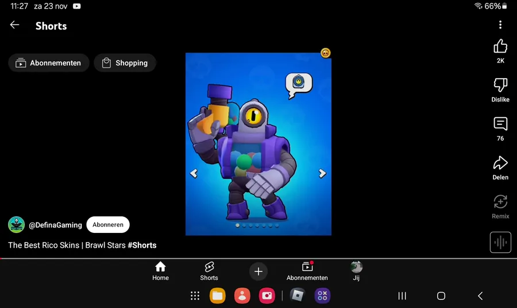Share the short via Delen arrow
The image size is (517, 308).
[x=500, y=163]
